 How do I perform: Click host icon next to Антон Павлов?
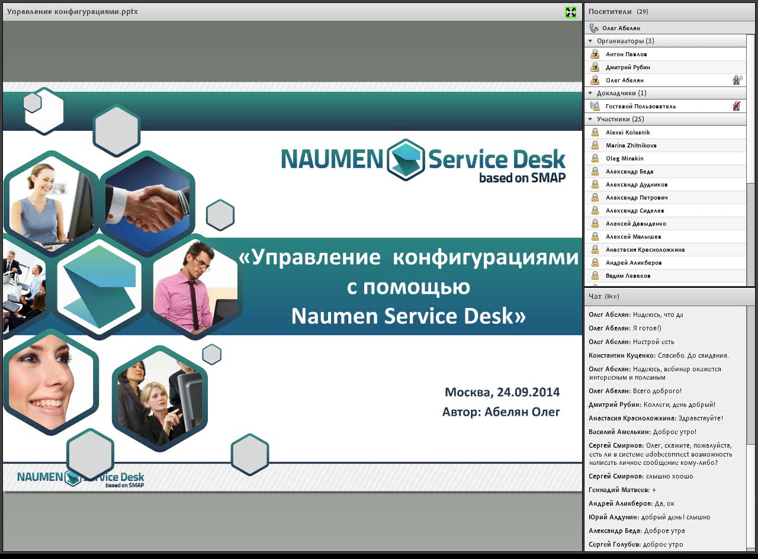(595, 54)
